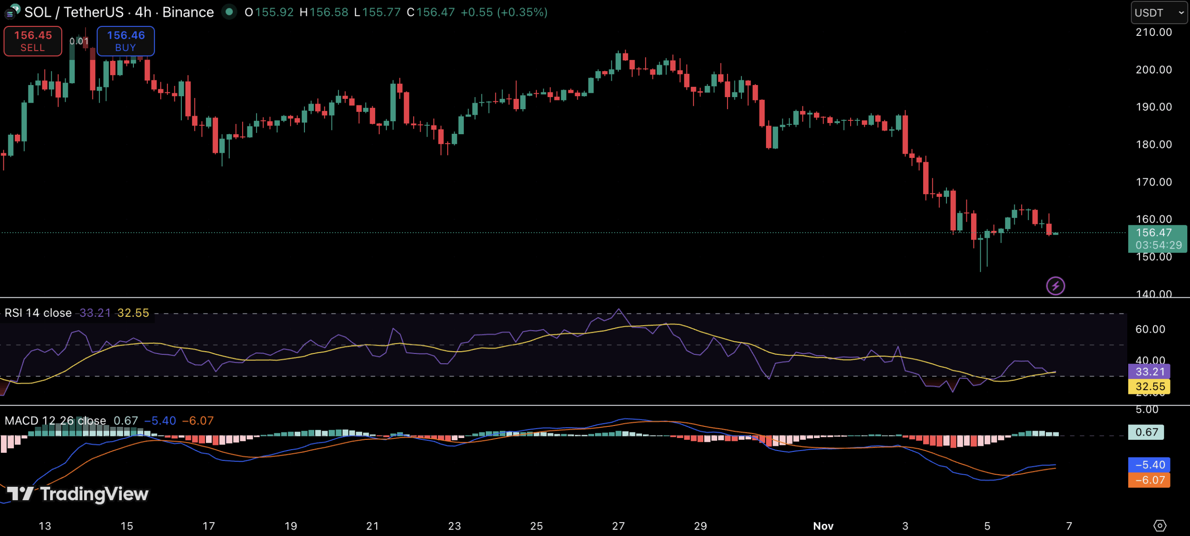Click the purple 33.21 RSI value label
This screenshot has height=536, width=1190.
[1149, 371]
